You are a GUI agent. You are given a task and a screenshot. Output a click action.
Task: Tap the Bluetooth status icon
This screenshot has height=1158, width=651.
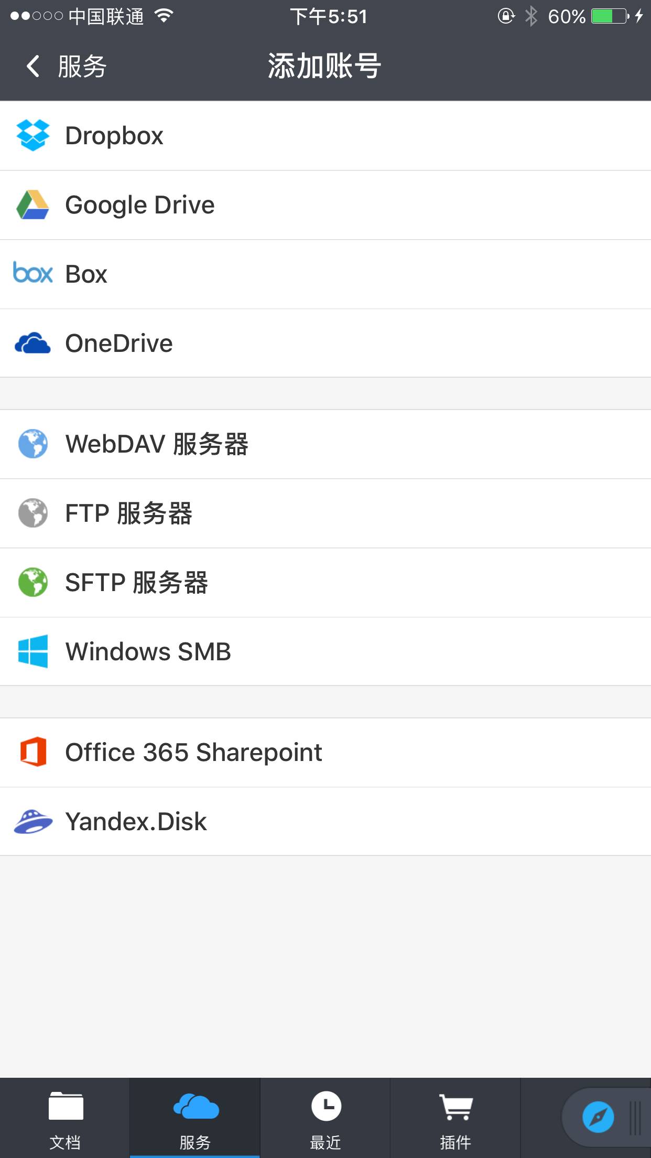(x=531, y=16)
